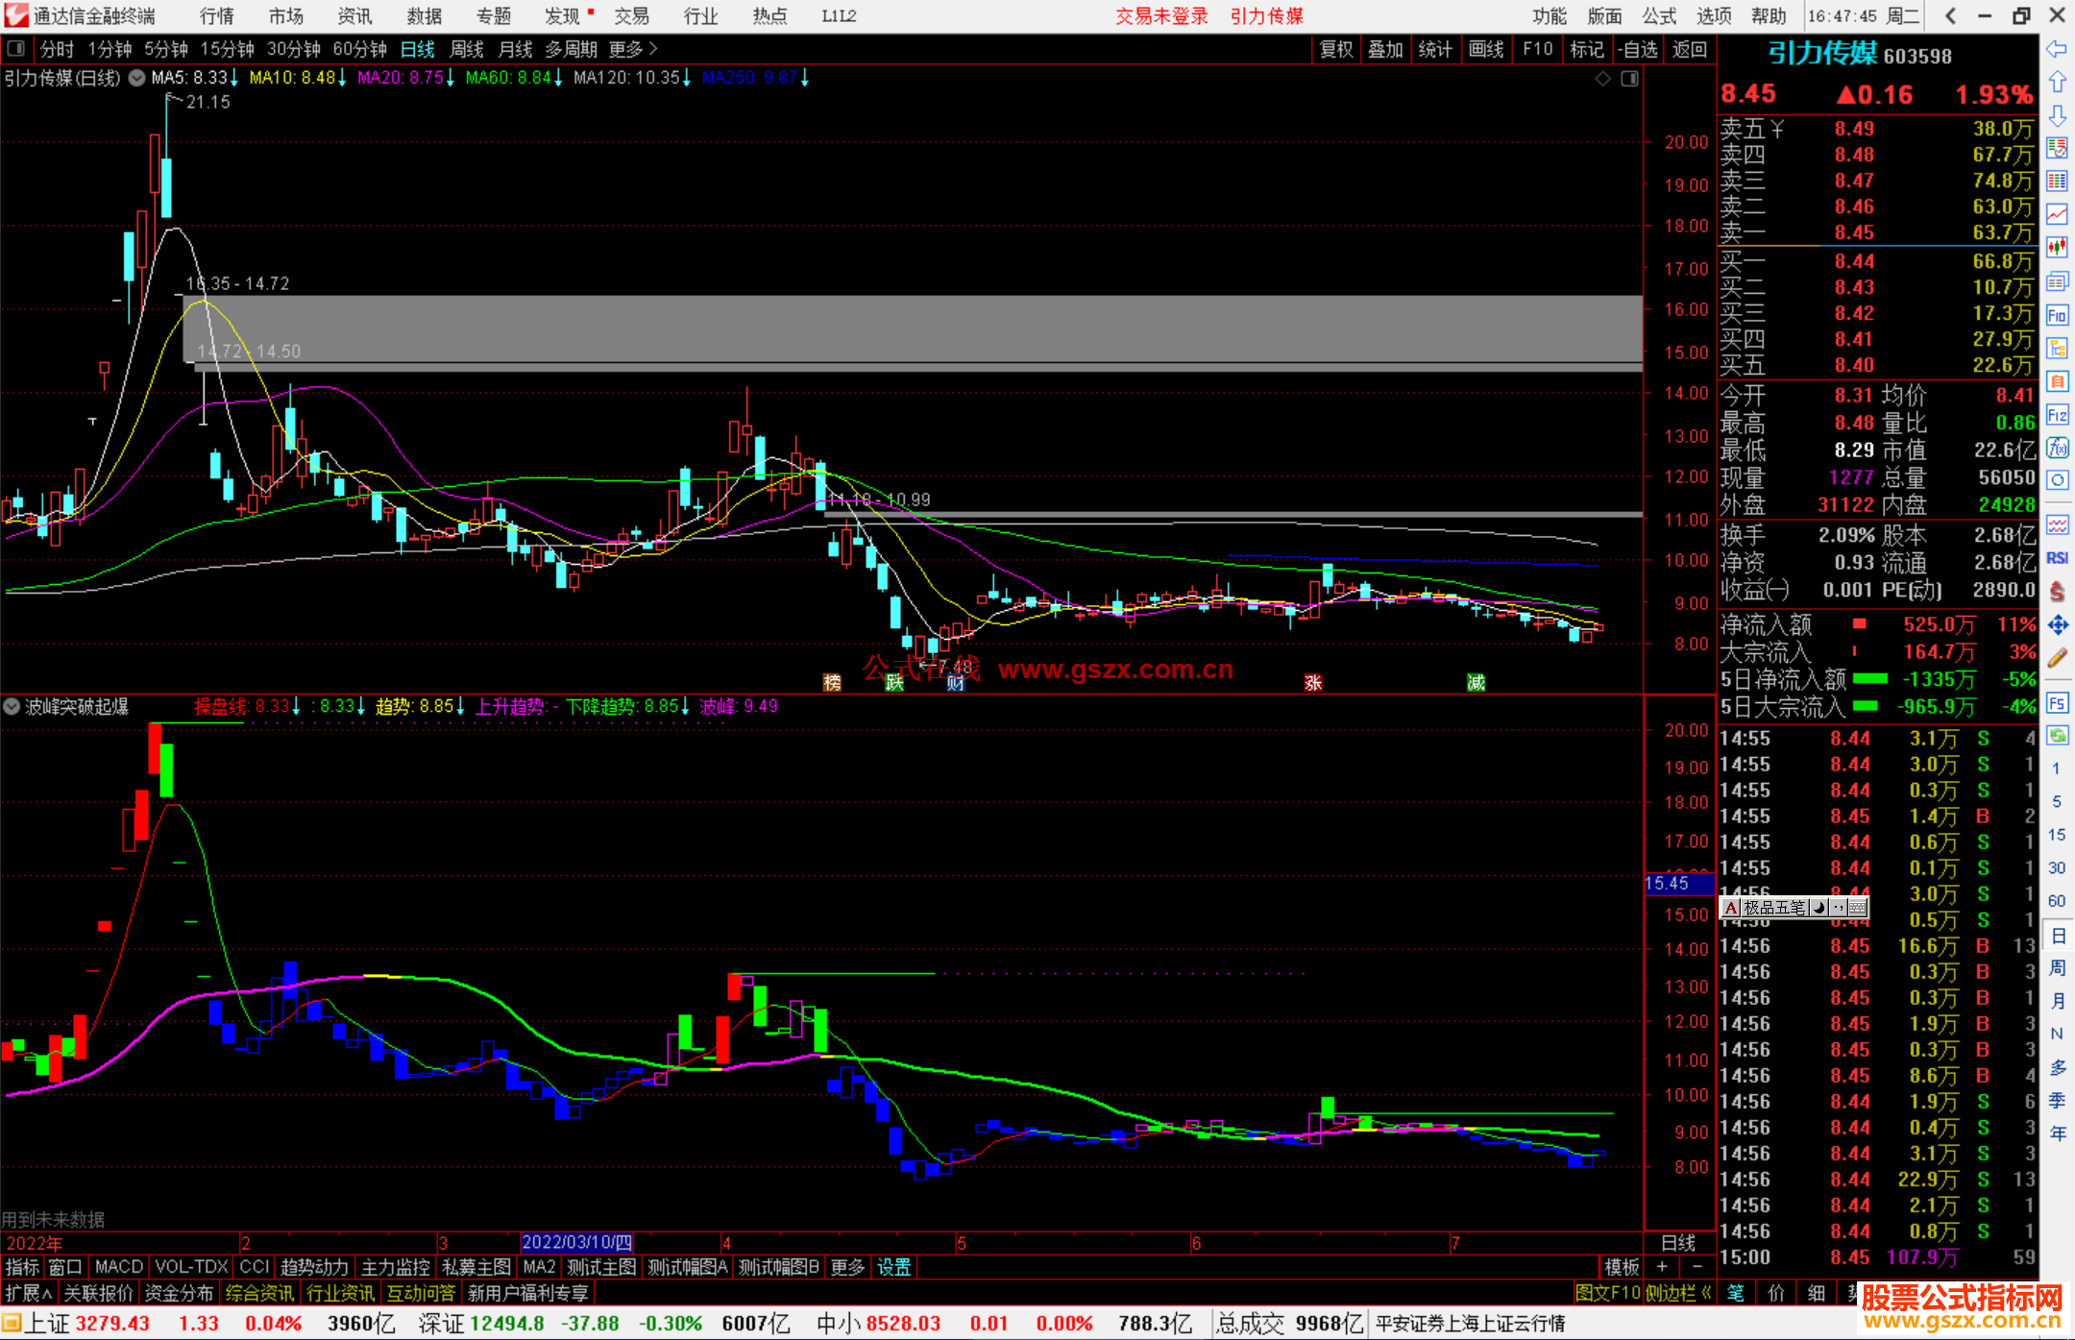Select 年 yearly period in right sidebar
This screenshot has height=1340, width=2075.
pyautogui.click(x=2057, y=1133)
